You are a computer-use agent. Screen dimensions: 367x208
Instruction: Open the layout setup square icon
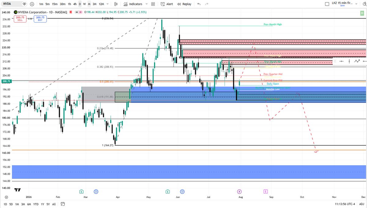[x=327, y=4]
